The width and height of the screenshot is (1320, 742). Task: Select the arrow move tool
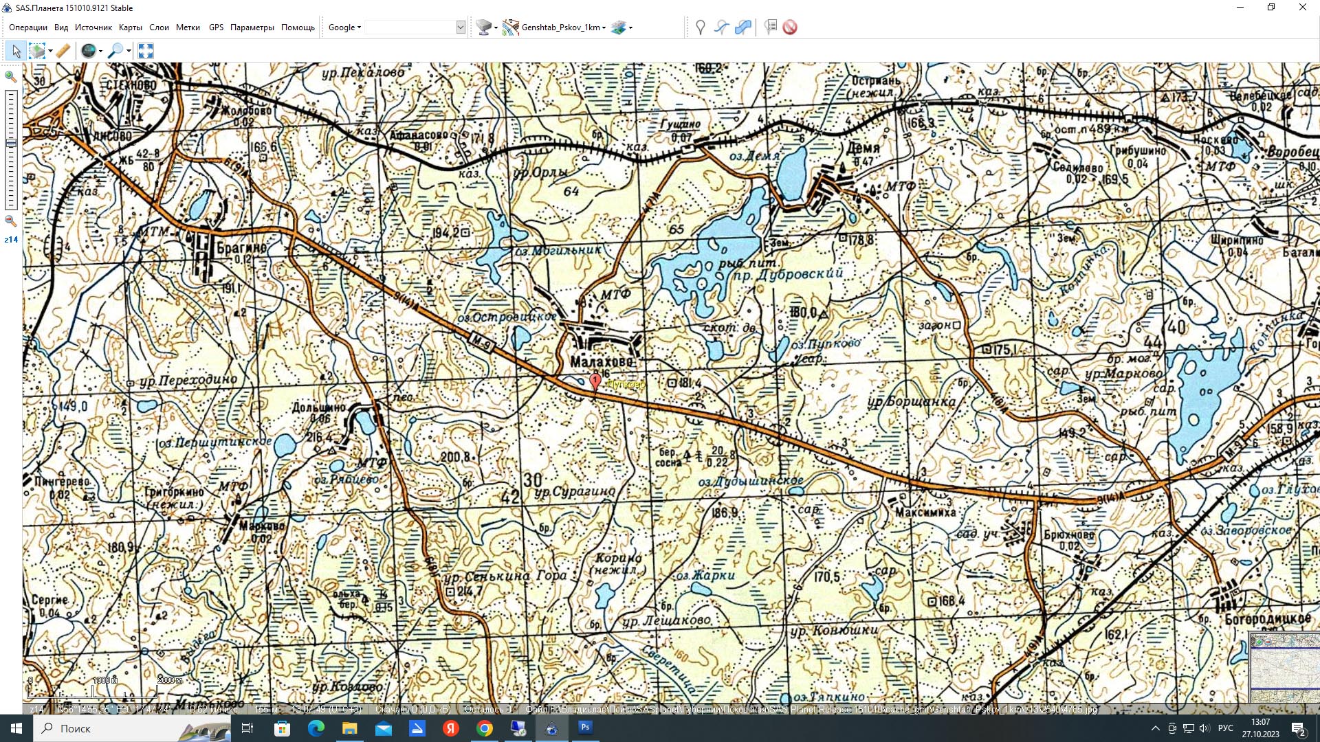pos(16,51)
